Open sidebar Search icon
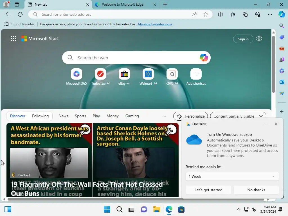 click(282, 26)
